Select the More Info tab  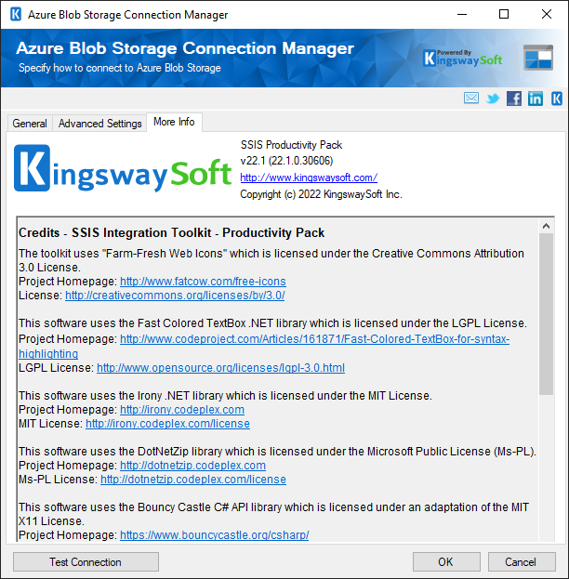tap(174, 122)
